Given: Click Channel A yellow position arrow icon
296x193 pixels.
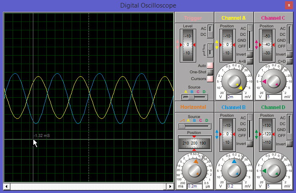Looking at the screenshot, I should (217, 45).
